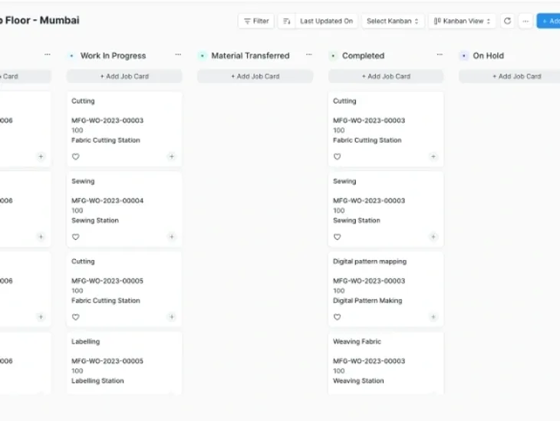Assign user on Completed Cutting card
Screen dimensions: 560x421
(x=433, y=156)
